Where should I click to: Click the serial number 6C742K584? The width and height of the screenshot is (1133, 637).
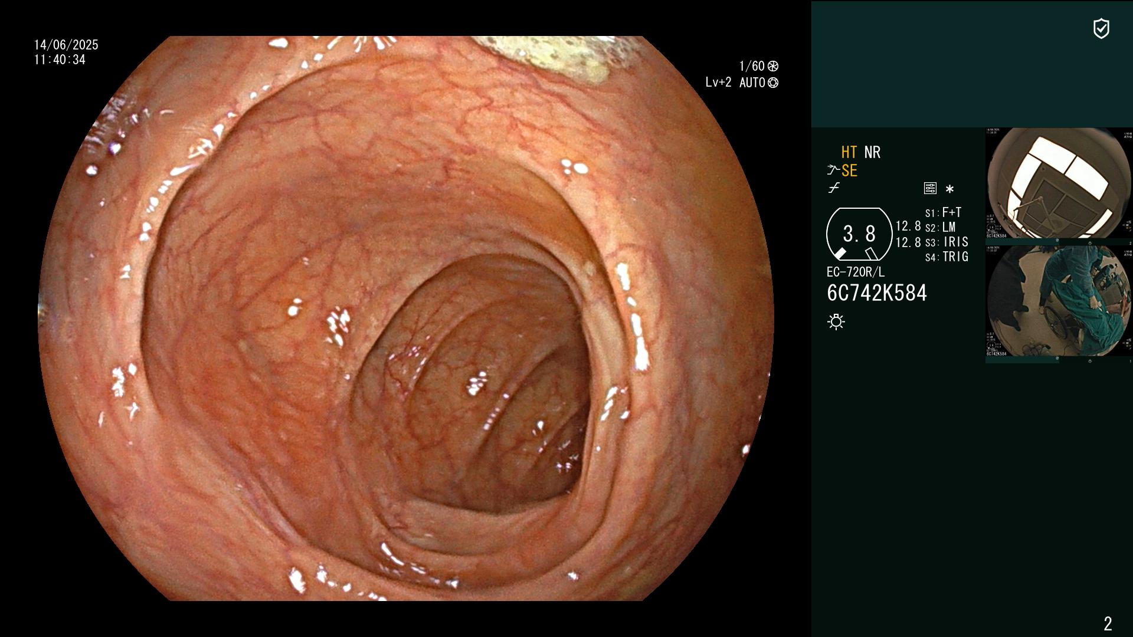pyautogui.click(x=877, y=293)
